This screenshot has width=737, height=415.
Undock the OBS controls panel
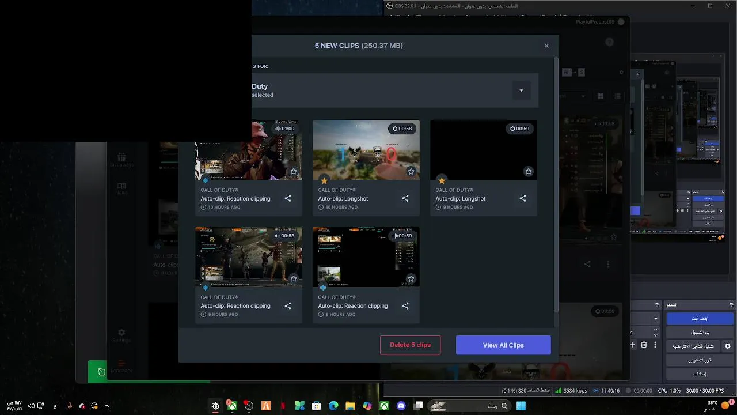(x=732, y=305)
